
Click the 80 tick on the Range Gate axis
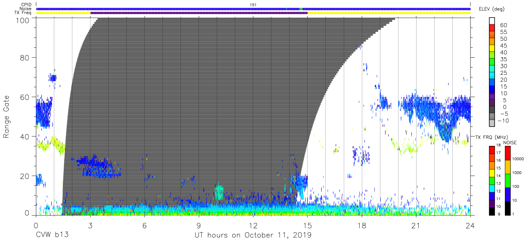coord(25,58)
